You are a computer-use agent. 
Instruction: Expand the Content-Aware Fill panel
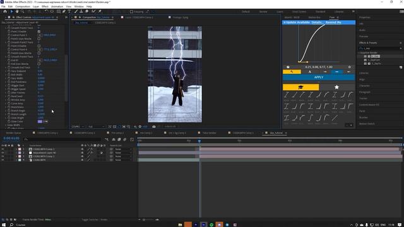pos(369,105)
